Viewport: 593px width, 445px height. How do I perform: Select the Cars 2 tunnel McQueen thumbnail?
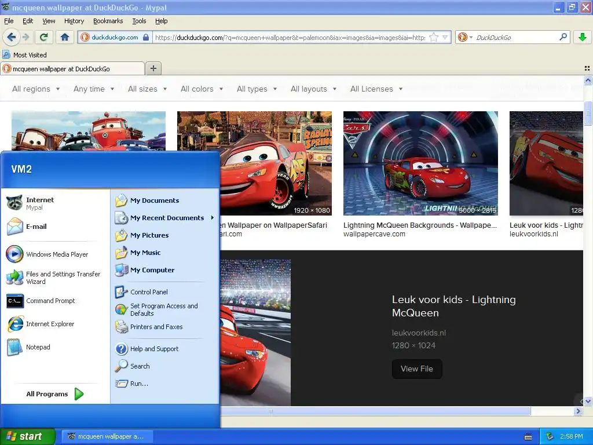(420, 163)
